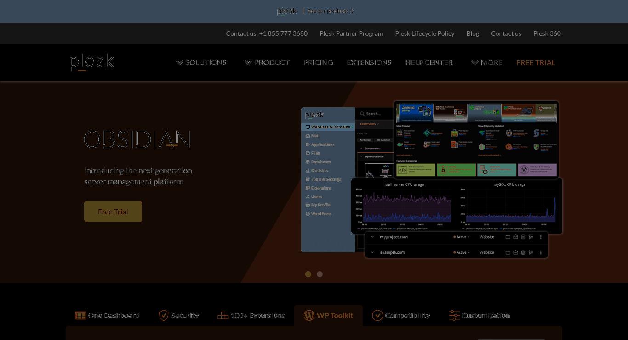Open FREE TRIAL in the navigation bar
628x340 pixels.
point(536,62)
